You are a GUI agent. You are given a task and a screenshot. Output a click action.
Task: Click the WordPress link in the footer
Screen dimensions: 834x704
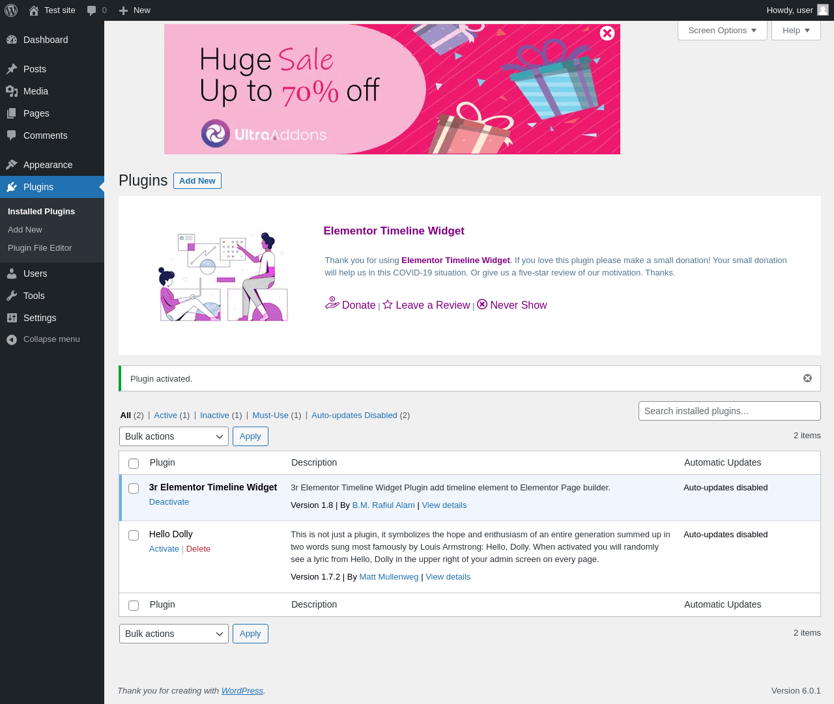pos(242,691)
